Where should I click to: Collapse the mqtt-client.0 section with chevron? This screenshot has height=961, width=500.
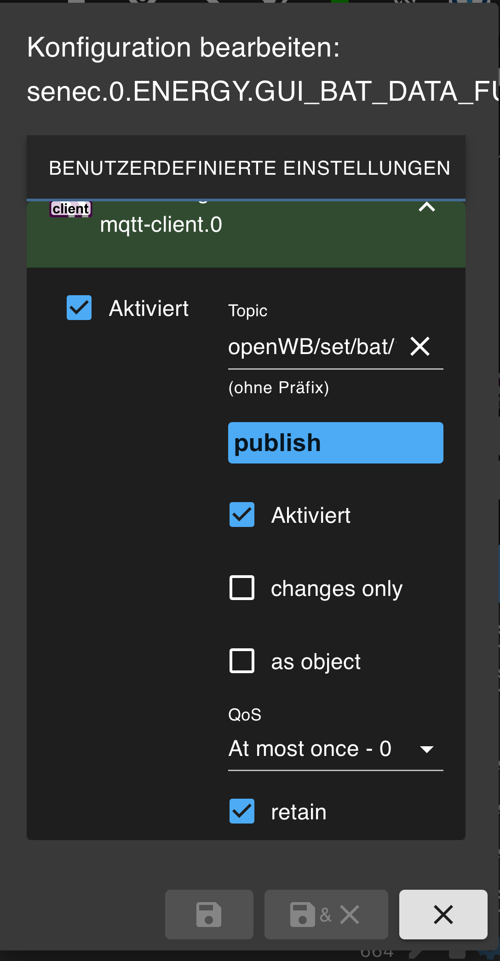427,207
